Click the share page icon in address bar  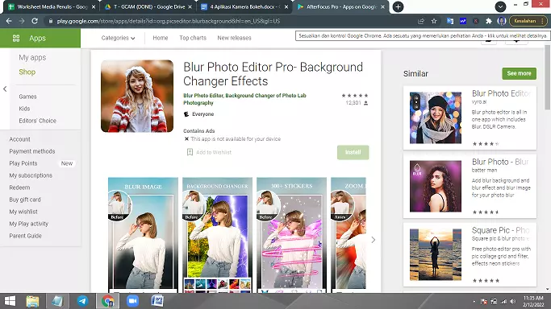(421, 21)
